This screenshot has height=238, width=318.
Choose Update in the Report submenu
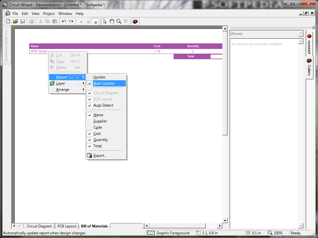[x=106, y=77]
